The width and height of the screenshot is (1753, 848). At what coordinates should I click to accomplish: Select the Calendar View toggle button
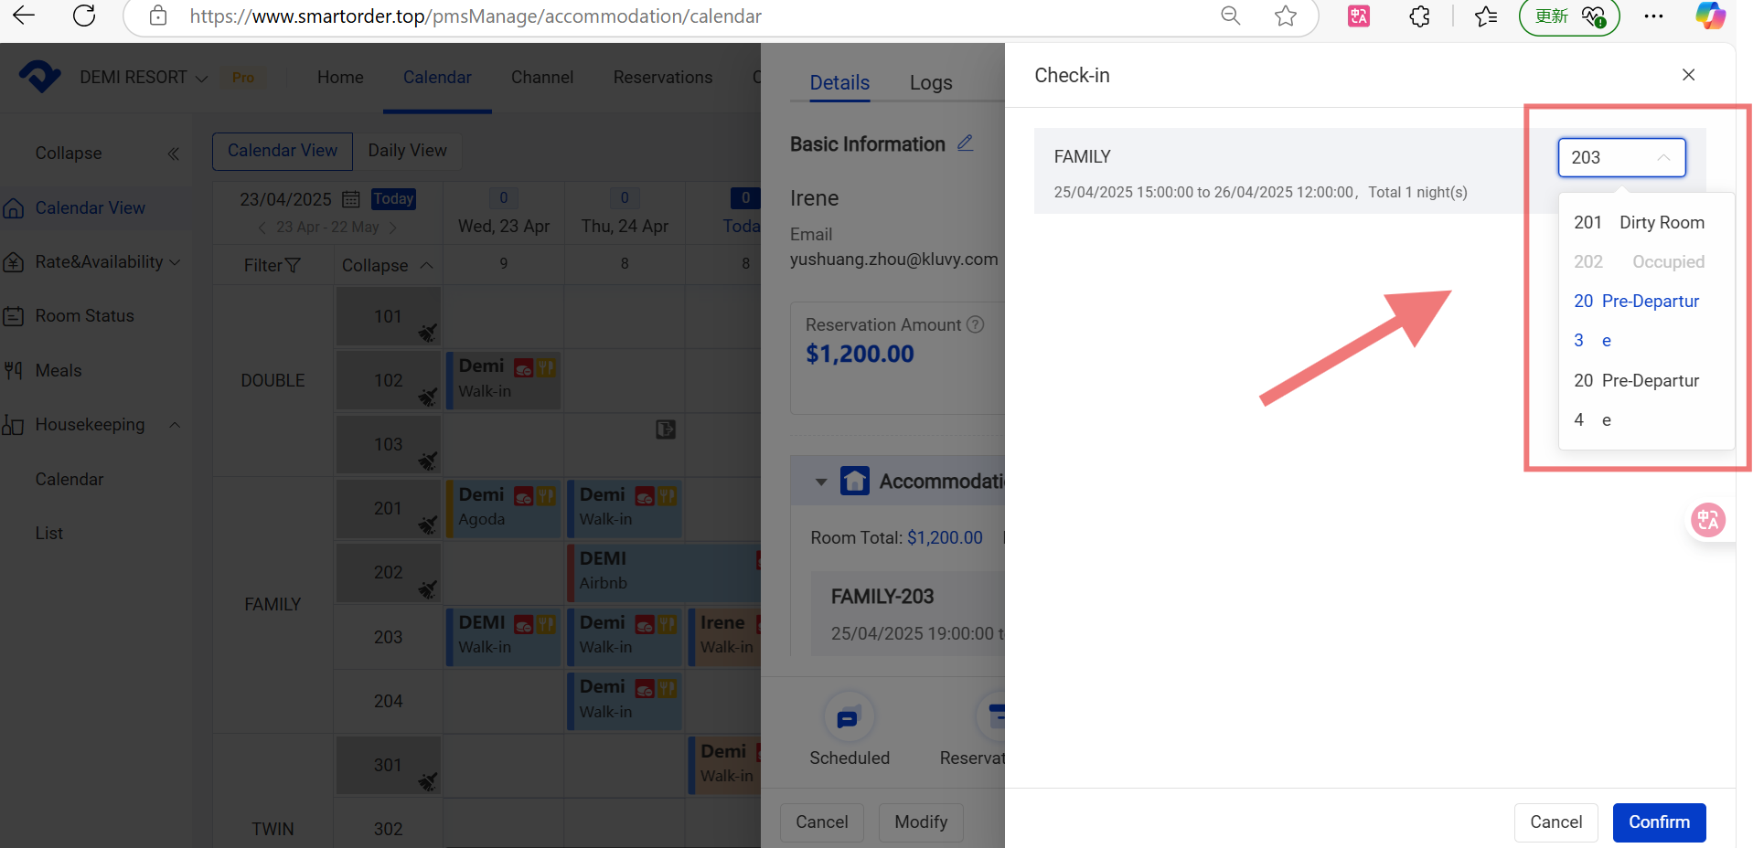click(x=282, y=151)
